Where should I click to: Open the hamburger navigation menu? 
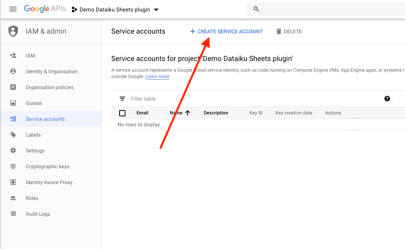[13, 9]
